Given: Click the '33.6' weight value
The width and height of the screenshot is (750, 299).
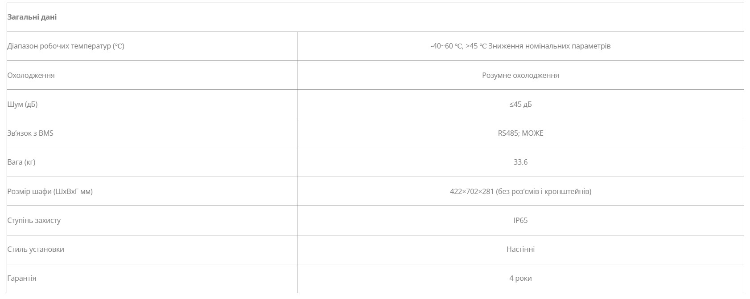Looking at the screenshot, I should [x=520, y=162].
